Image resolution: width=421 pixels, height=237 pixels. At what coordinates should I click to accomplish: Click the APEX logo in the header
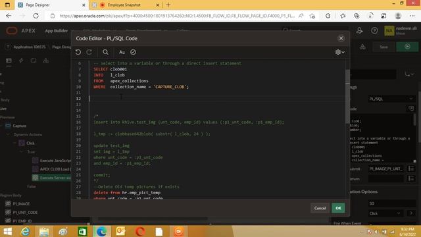20,31
